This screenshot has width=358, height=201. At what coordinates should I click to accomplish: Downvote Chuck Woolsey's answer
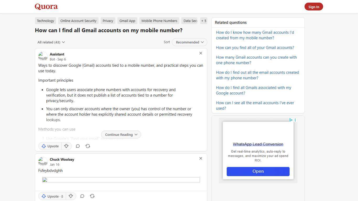71,196
